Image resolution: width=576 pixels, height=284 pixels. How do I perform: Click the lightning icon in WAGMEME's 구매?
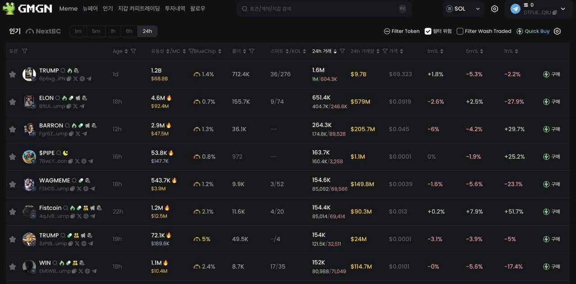(x=546, y=184)
